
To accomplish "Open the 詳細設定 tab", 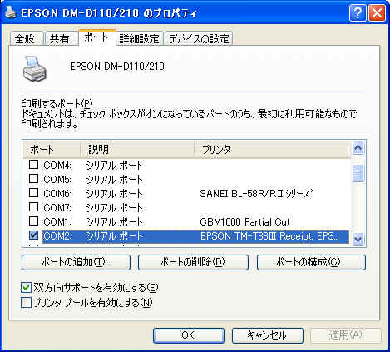I will 139,39.
